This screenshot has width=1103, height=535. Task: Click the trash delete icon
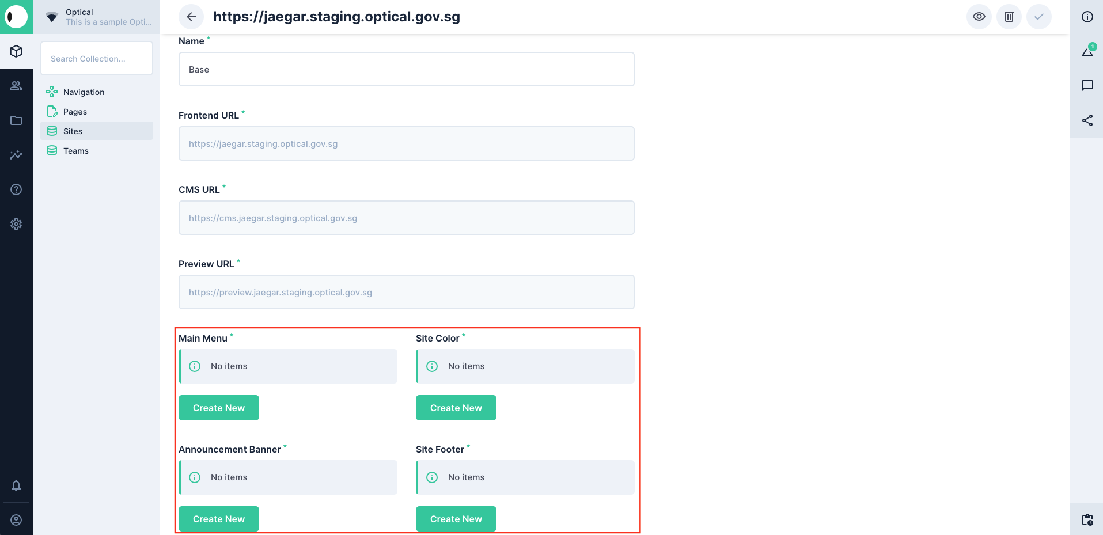1009,17
